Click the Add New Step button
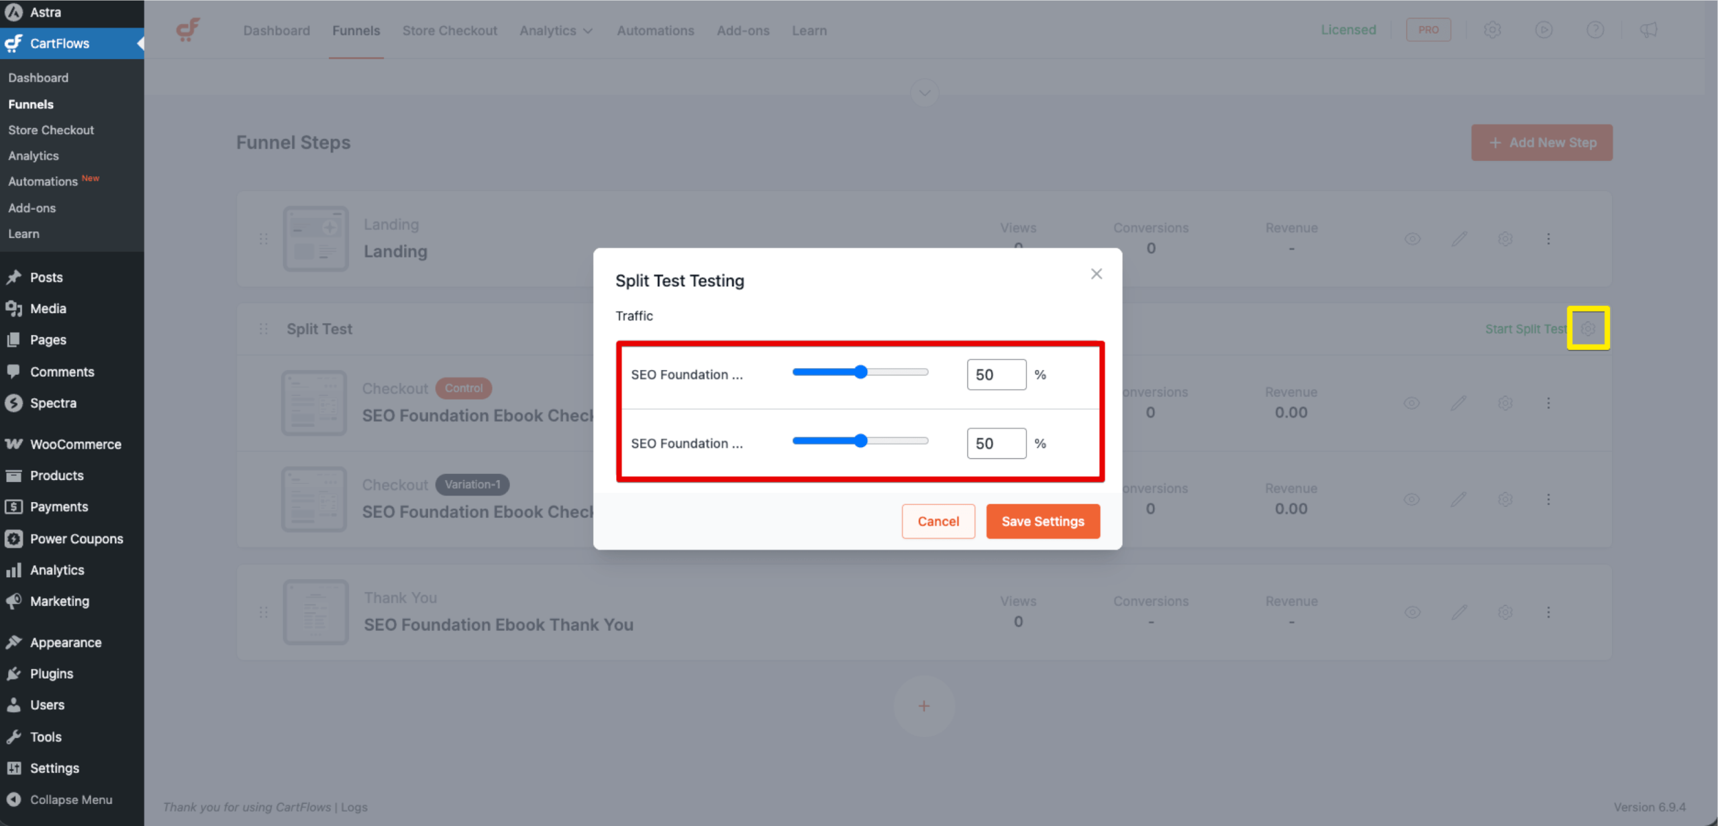 [x=1542, y=142]
